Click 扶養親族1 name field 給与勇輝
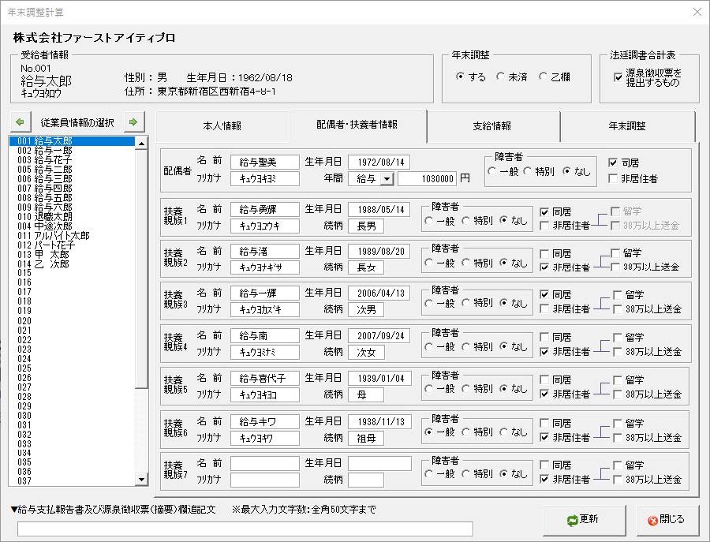Image resolution: width=710 pixels, height=542 pixels. [x=265, y=210]
